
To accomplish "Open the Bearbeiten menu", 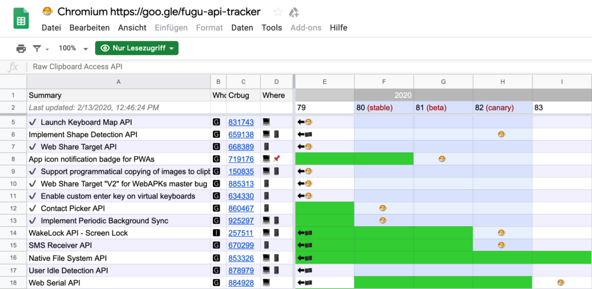I will click(x=90, y=28).
